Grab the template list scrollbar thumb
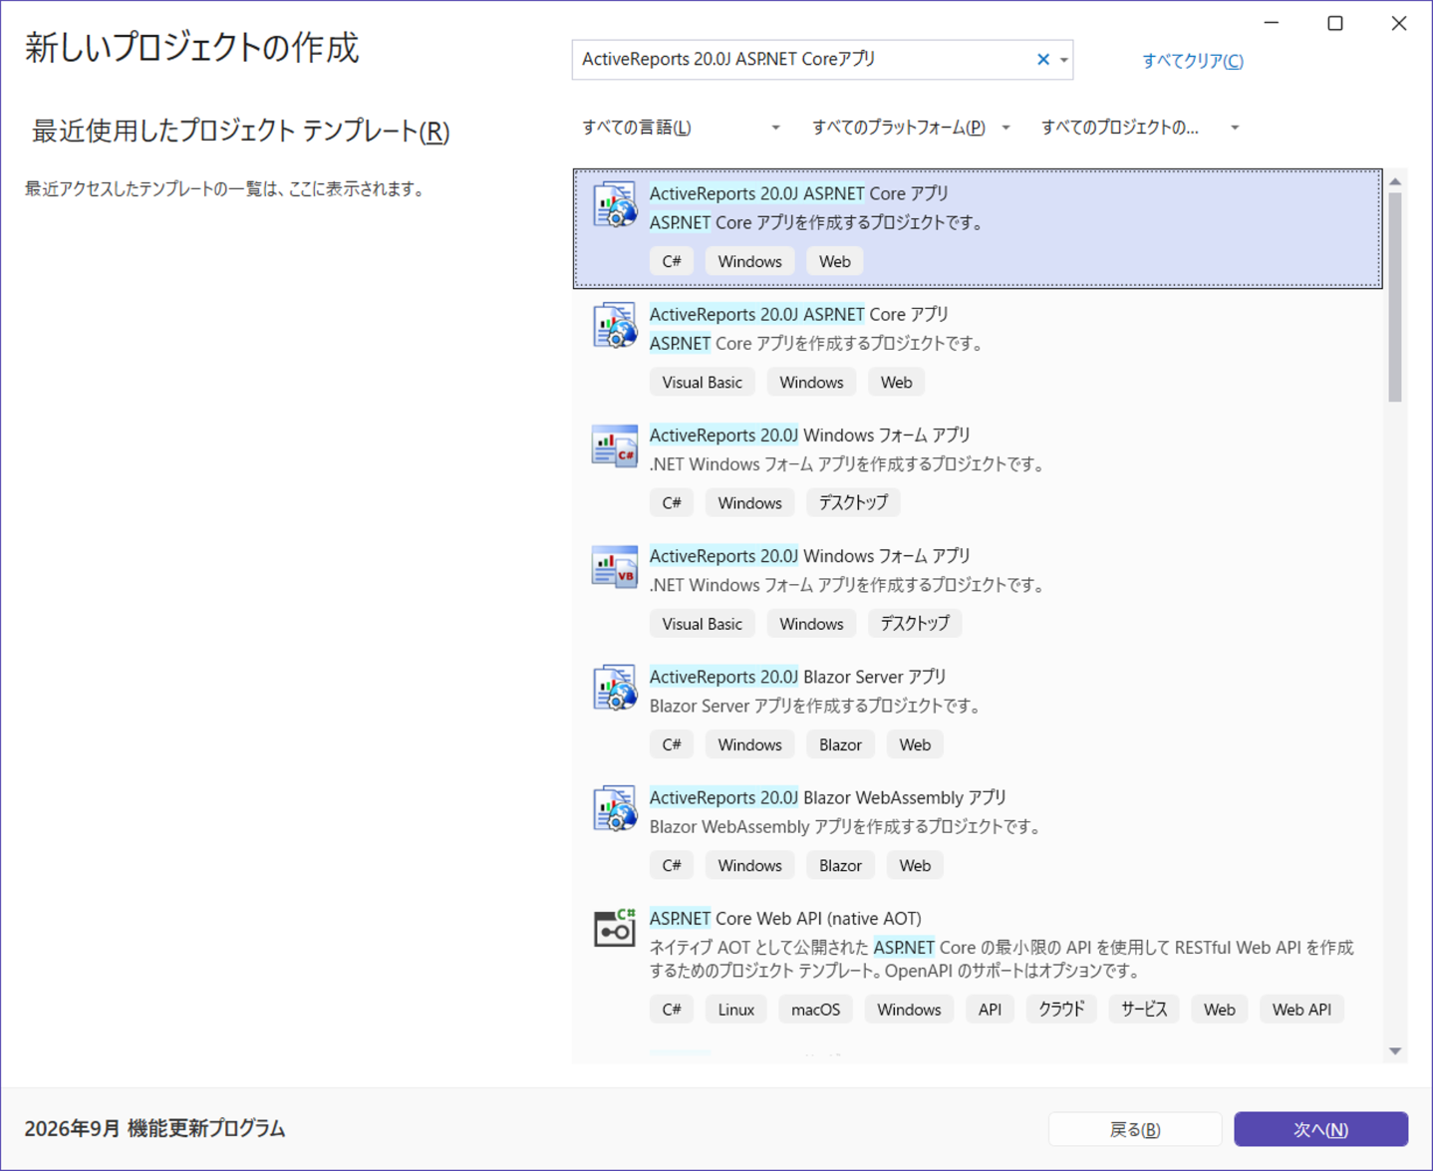 click(1395, 297)
